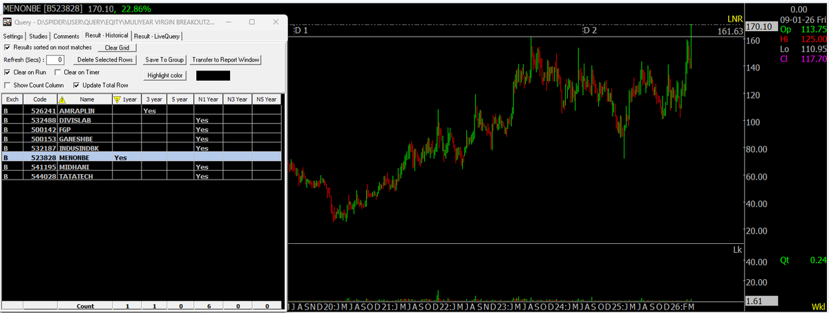Click Delete Selected Rows button

[104, 60]
